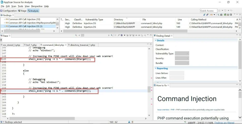Image resolution: width=242 pixels, height=124 pixels.
Task: Click the last square icon in Findings toolbar
Action: [x=231, y=15]
